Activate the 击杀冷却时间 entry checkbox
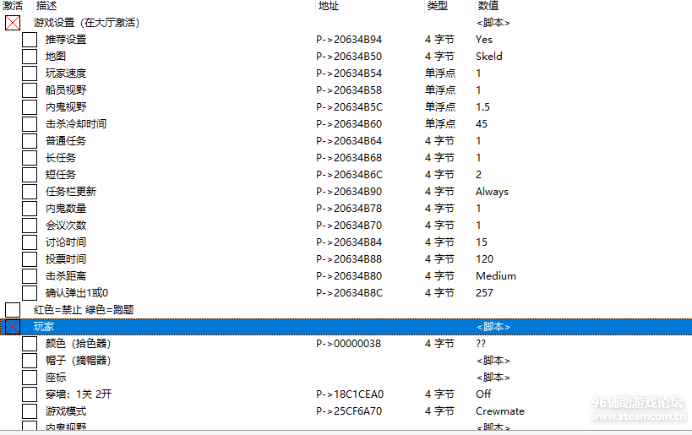Image resolution: width=692 pixels, height=435 pixels. coord(30,124)
